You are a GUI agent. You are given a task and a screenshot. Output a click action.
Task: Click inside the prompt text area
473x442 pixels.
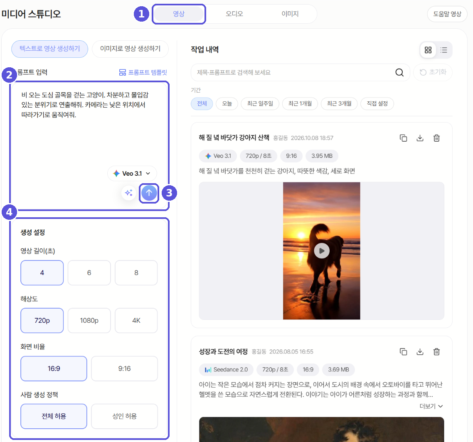click(89, 127)
